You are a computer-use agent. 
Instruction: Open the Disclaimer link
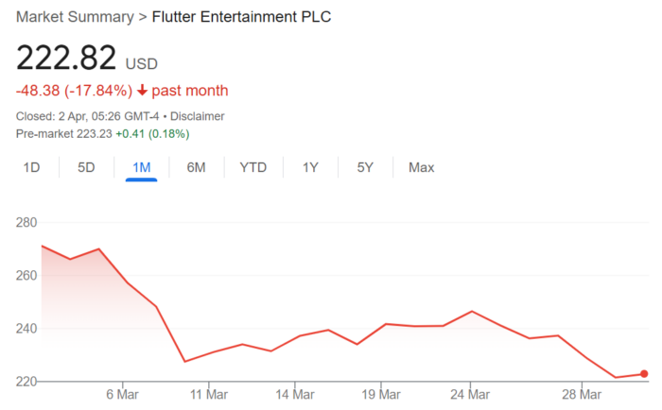(x=196, y=116)
